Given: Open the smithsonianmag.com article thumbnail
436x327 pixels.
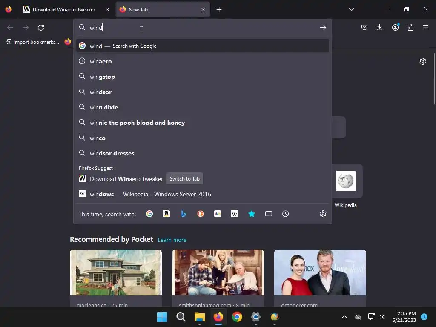Looking at the screenshot, I should point(218,272).
